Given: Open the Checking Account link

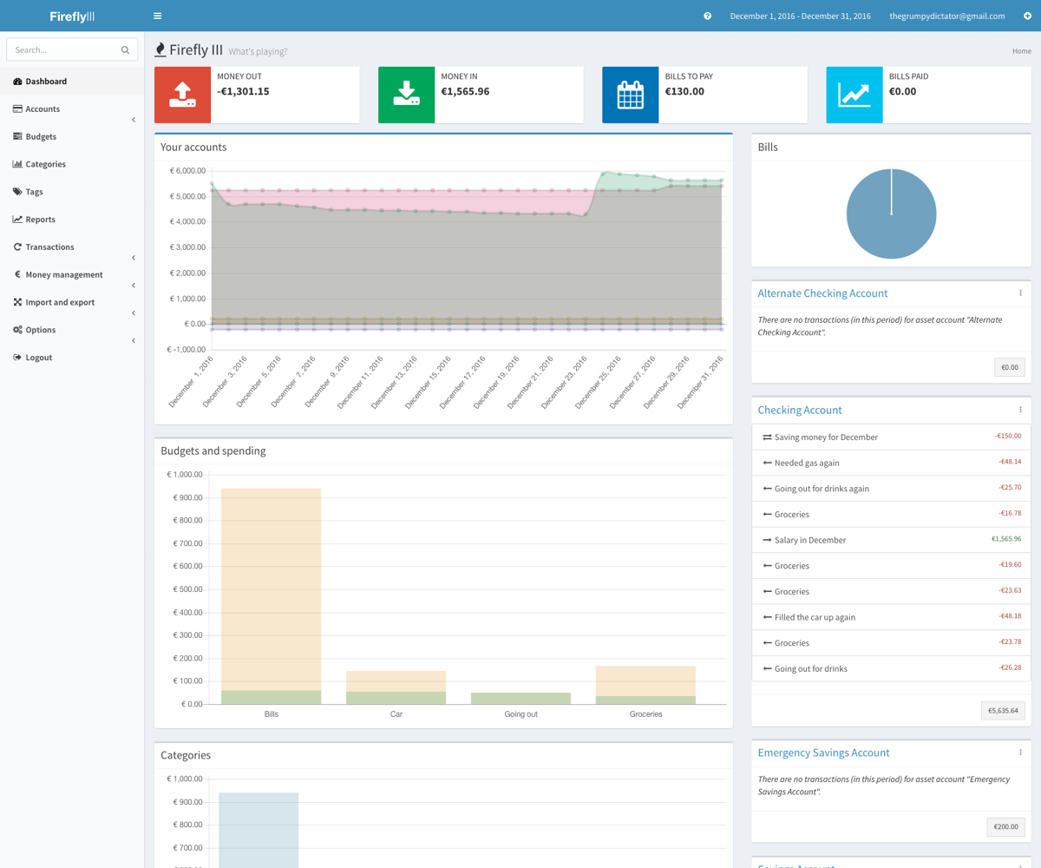Looking at the screenshot, I should click(x=799, y=410).
